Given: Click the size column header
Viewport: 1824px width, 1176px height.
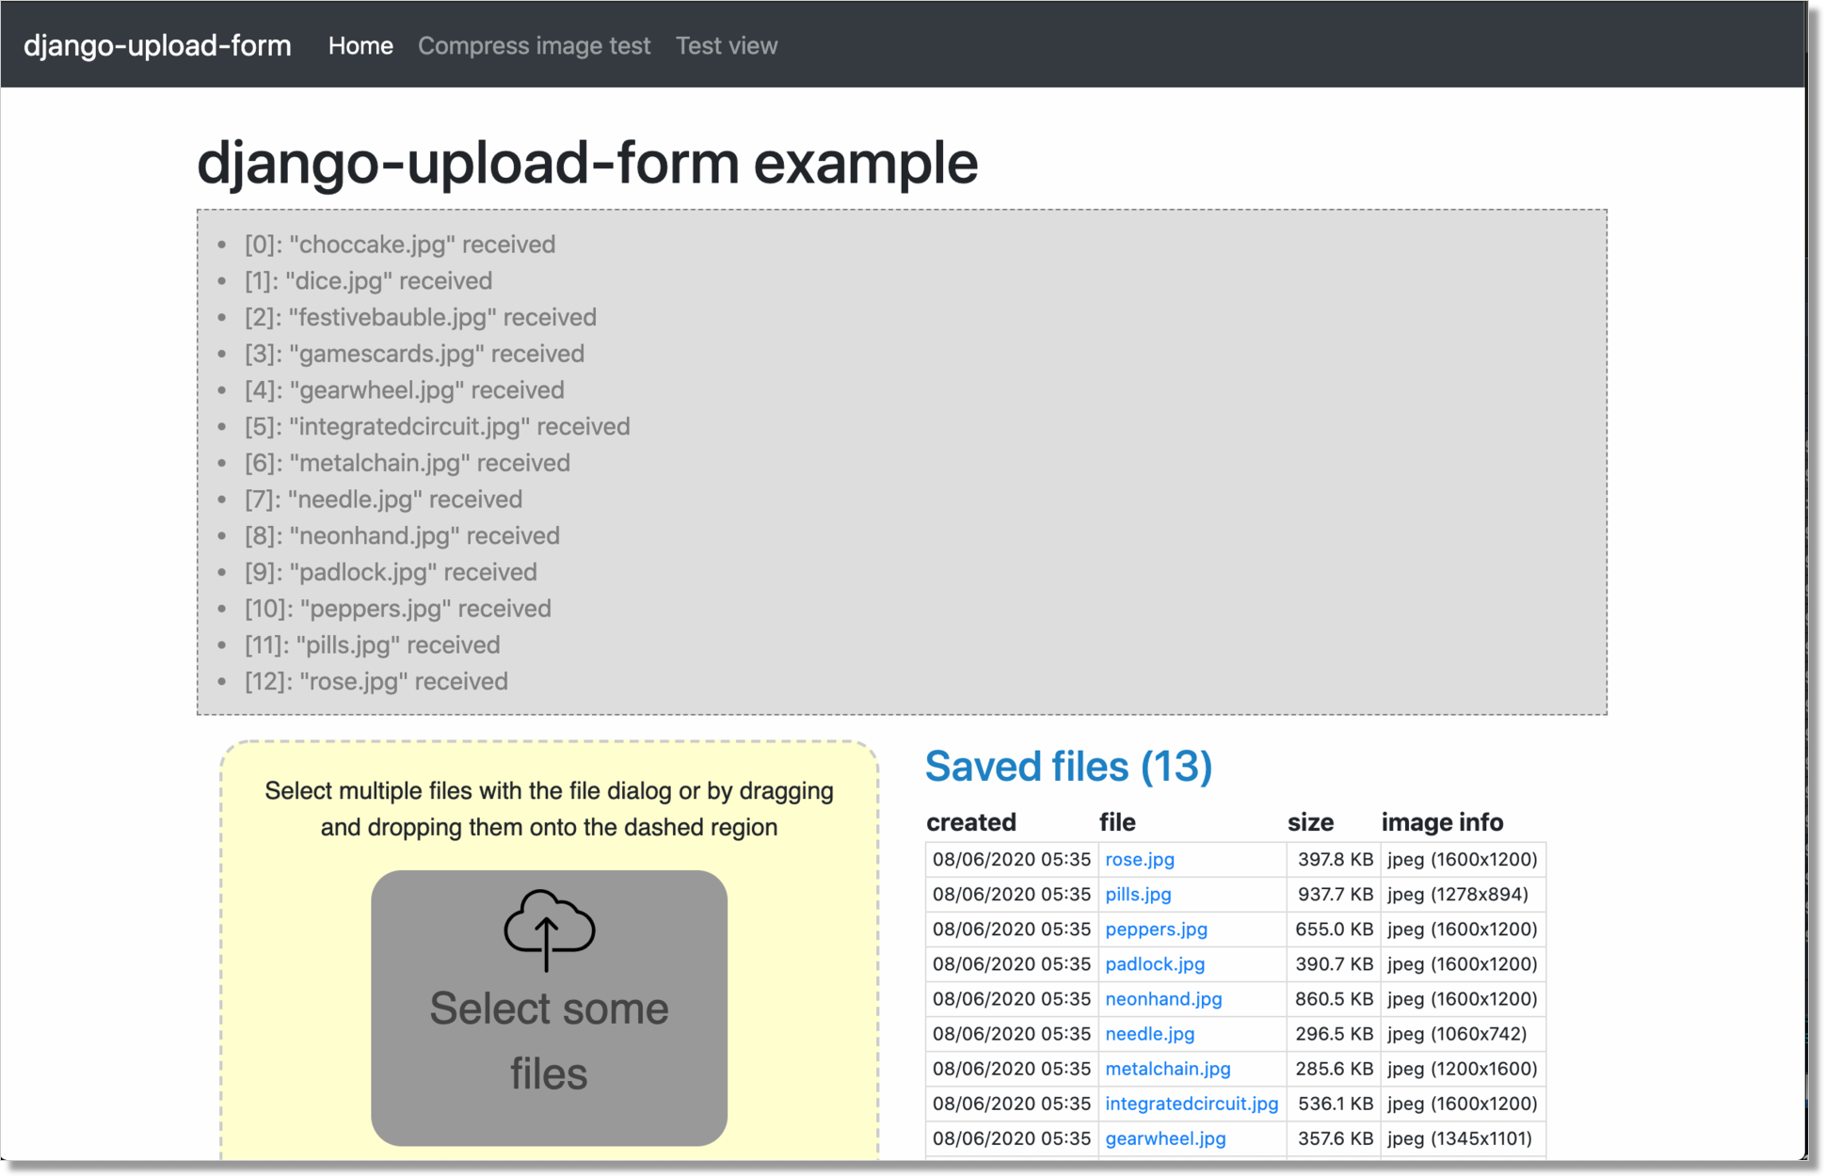Looking at the screenshot, I should (x=1310, y=822).
